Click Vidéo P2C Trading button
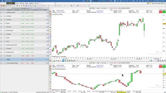The height and width of the screenshot is (93, 166). click(156, 3)
